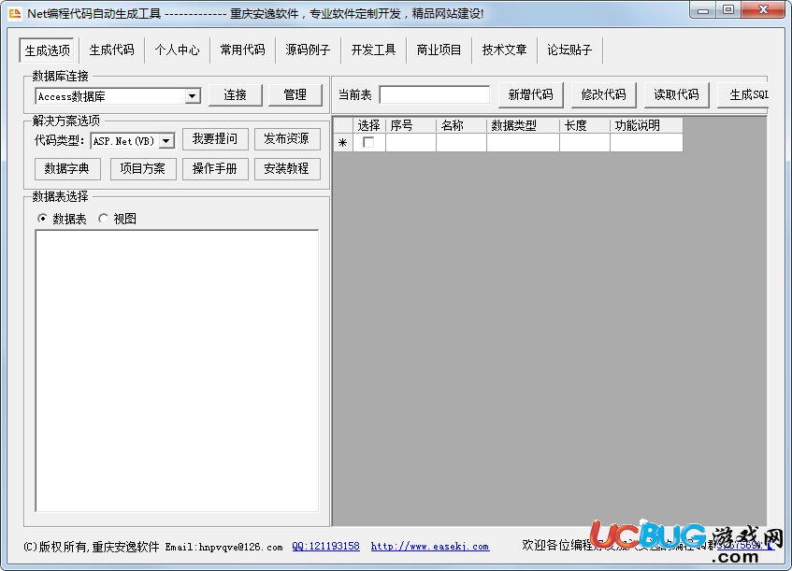Open the QQ:121193158 link
Screen dimensions: 792x571
[325, 547]
